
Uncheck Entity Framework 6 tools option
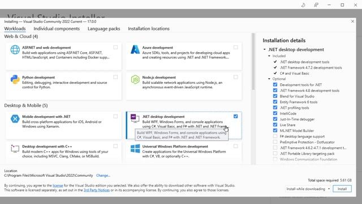coord(275,102)
